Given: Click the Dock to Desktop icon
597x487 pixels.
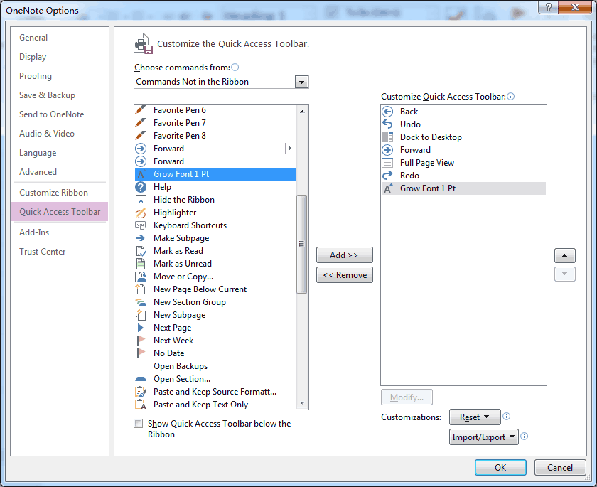Looking at the screenshot, I should [387, 137].
